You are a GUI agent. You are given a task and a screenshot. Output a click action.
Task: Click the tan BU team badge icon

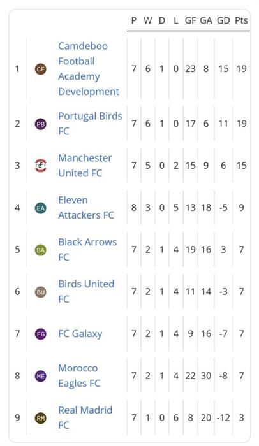click(40, 292)
